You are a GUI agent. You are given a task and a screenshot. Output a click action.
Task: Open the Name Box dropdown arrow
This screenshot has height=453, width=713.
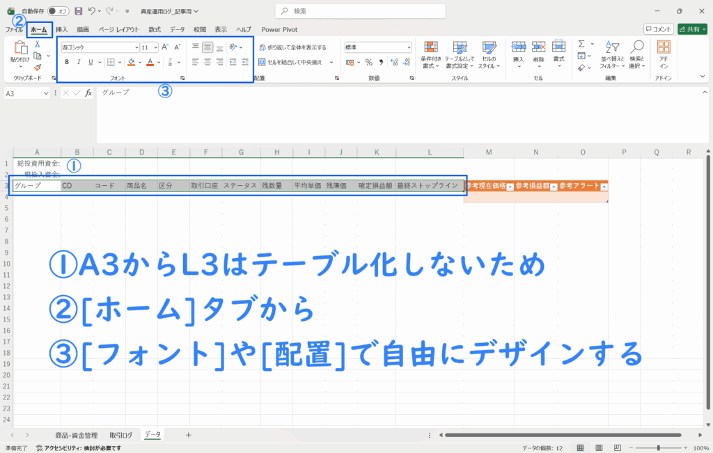[x=47, y=93]
